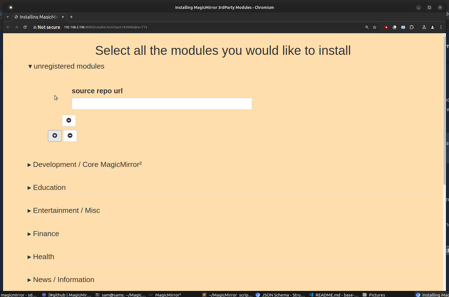
Task: Remove row using minus button under url field
Action: pos(69,121)
